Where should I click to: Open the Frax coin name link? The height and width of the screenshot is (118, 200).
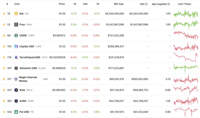tap(22, 25)
